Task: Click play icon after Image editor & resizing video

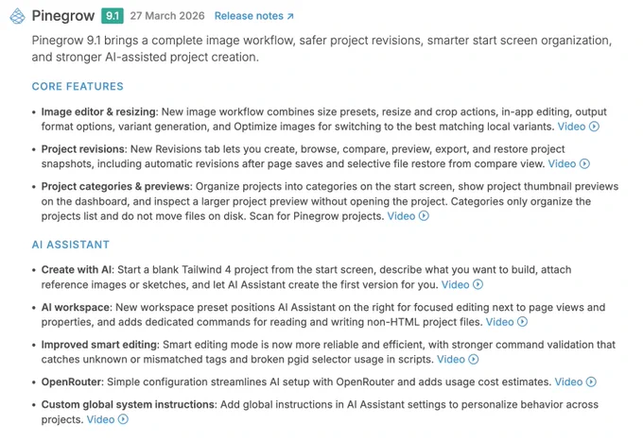Action: click(x=594, y=127)
